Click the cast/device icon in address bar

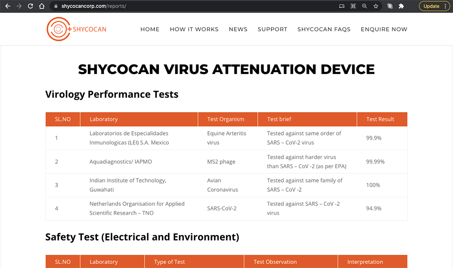tap(342, 6)
